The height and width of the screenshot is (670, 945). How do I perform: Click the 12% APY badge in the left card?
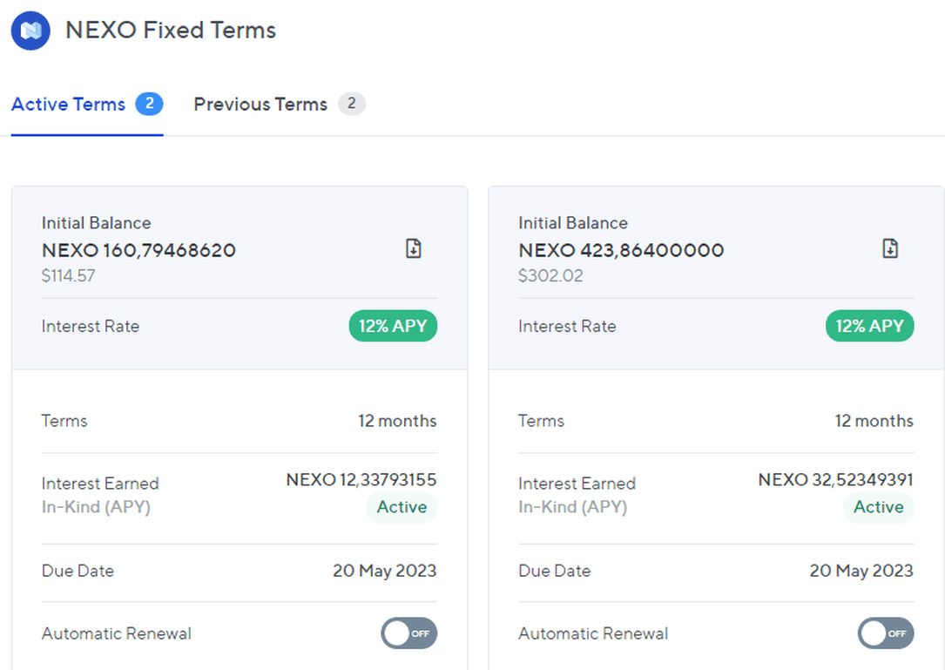click(x=393, y=326)
